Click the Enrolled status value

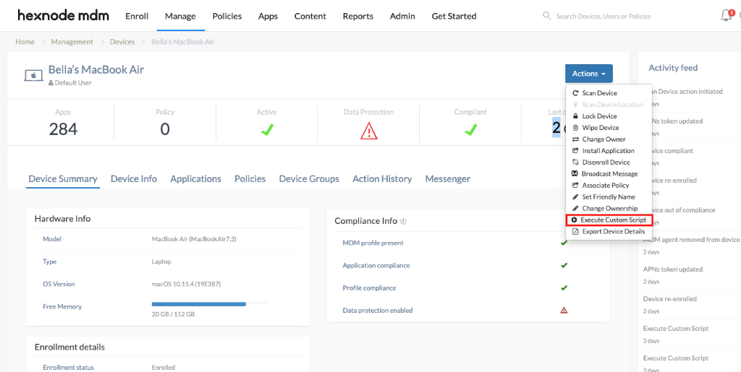click(x=163, y=367)
